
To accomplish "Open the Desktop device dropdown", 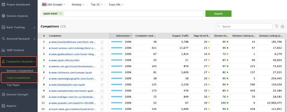I will (x=78, y=4).
